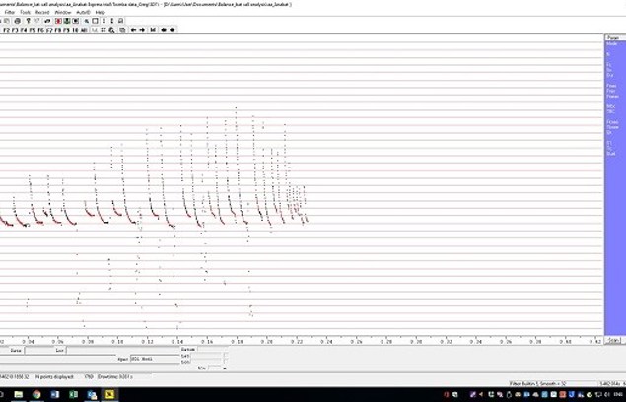
Task: Click the yellow AnalookW taskbar icon
Action: point(109,395)
